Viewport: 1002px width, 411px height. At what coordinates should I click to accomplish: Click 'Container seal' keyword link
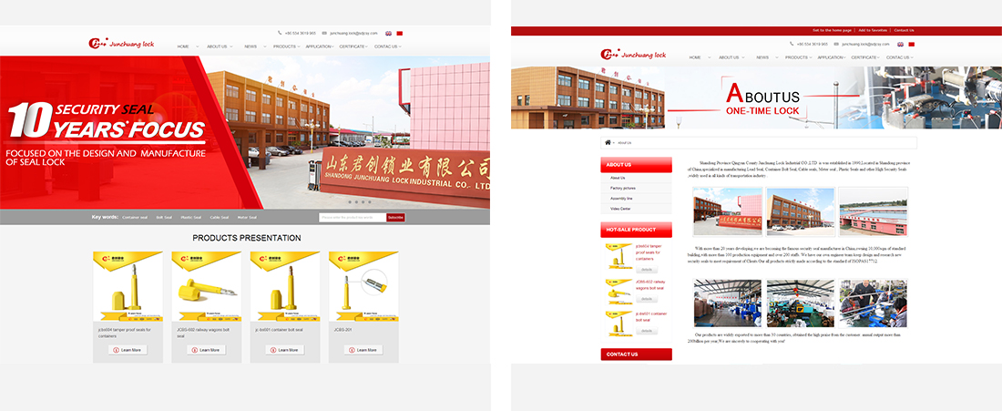[x=135, y=217]
